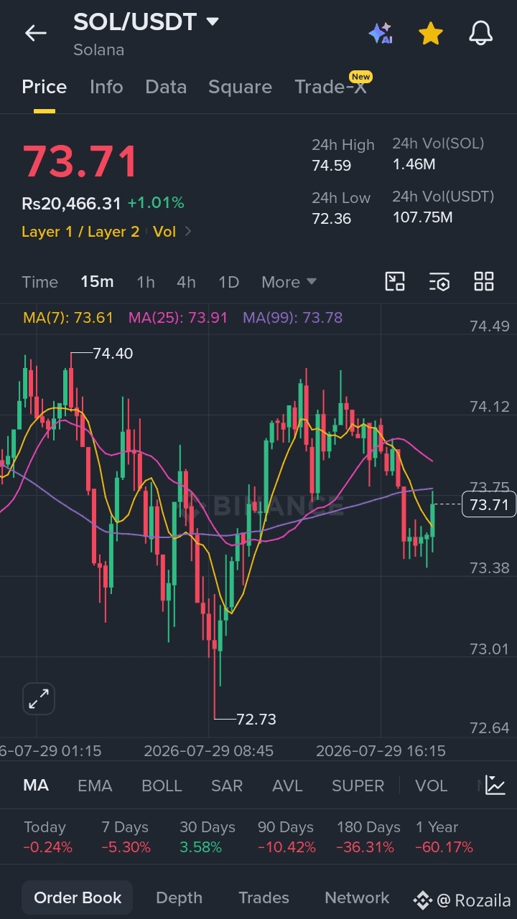Click the 1 Year -60.17% performance
517x919 pixels.
444,837
